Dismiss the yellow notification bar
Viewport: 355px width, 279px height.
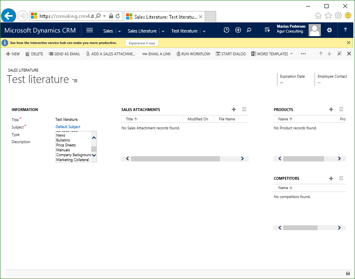[x=348, y=43]
